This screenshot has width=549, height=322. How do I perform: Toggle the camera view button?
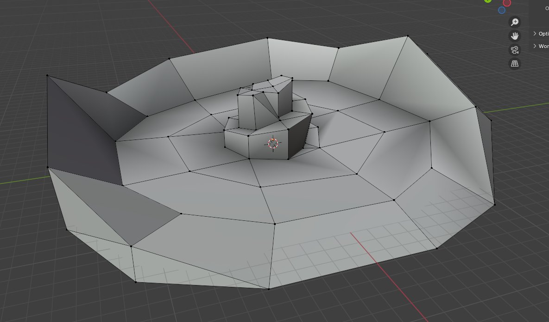pos(514,50)
